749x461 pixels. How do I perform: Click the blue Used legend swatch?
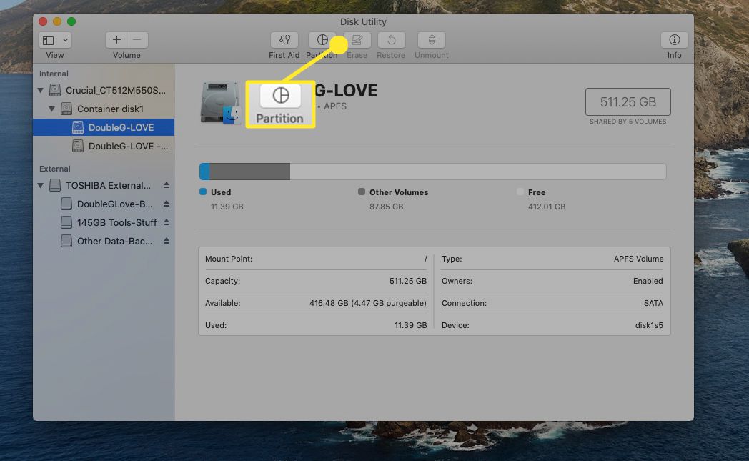pos(203,192)
